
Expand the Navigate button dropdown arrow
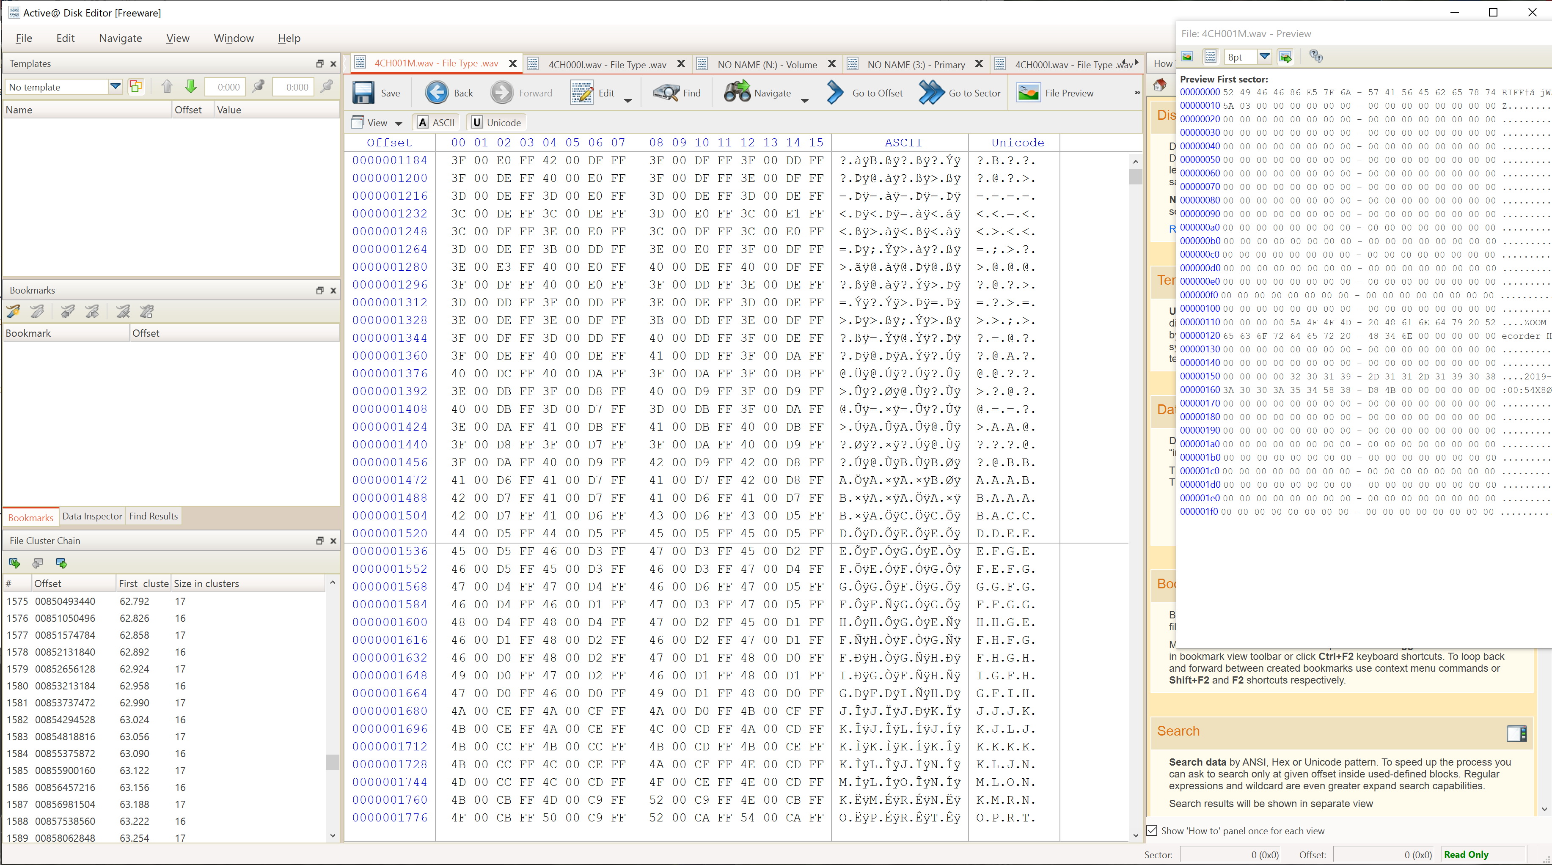[x=804, y=101]
